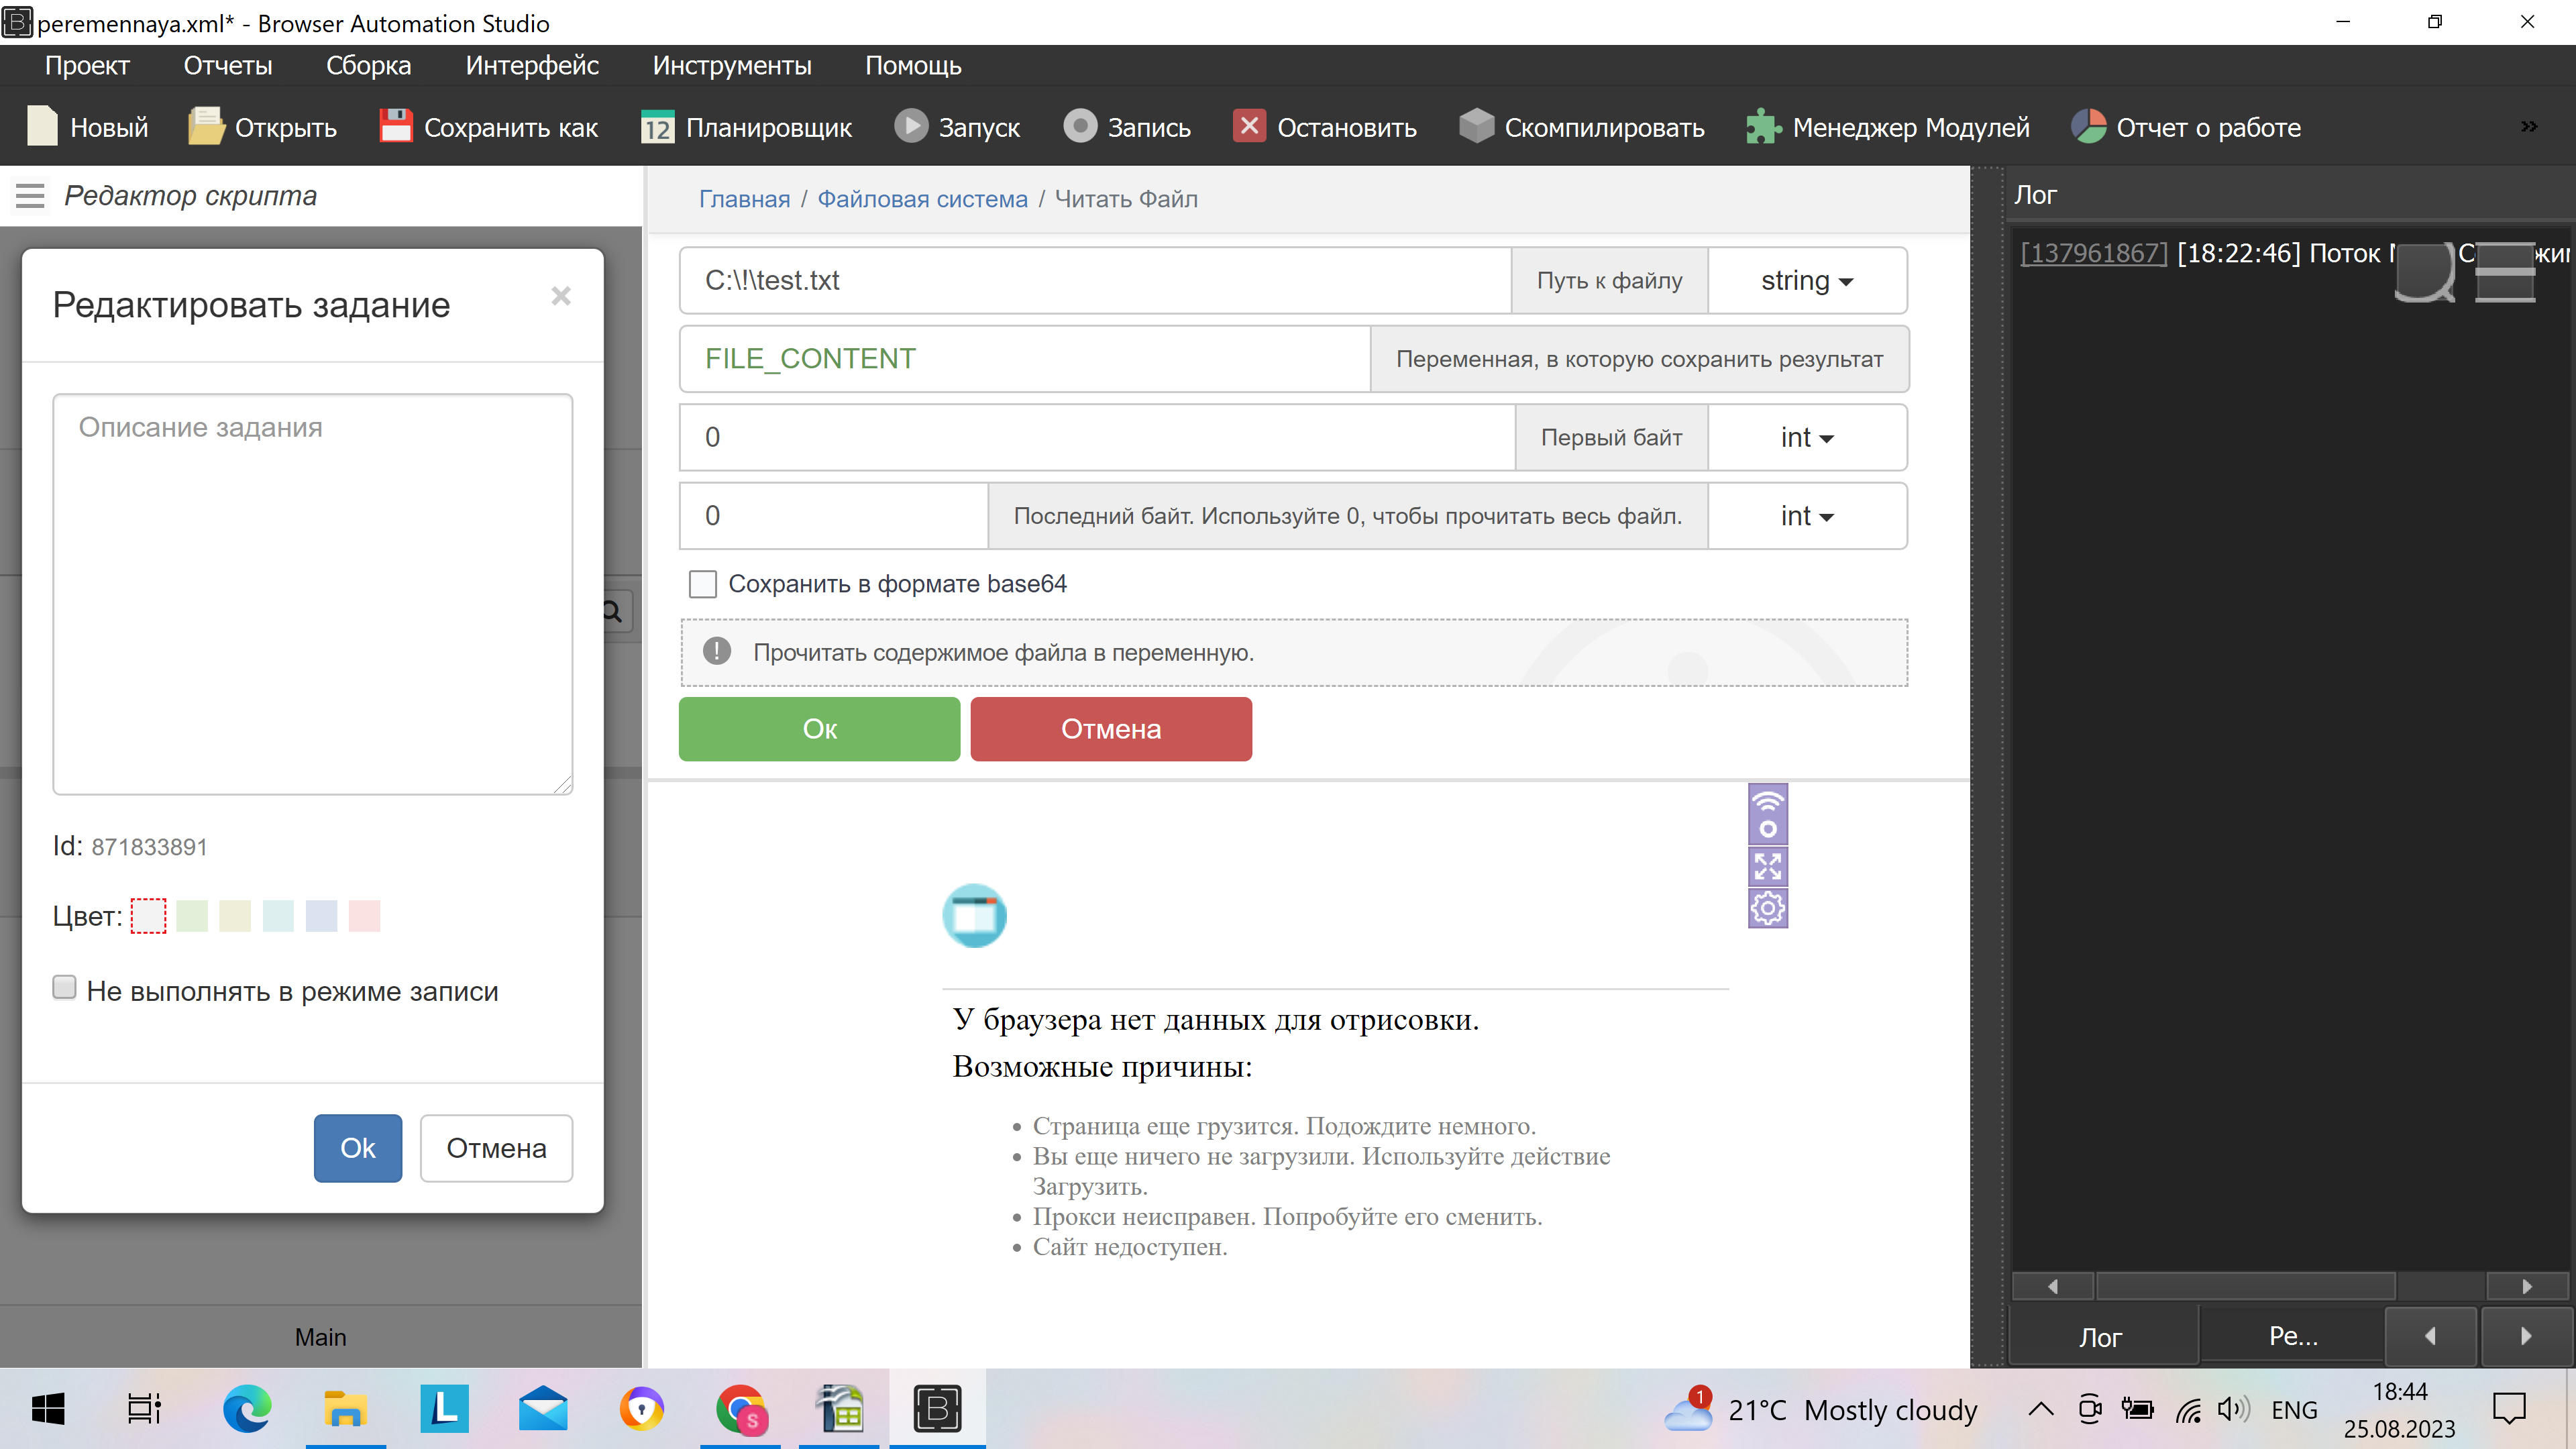Open Последний байт int dropdown

click(x=1806, y=516)
